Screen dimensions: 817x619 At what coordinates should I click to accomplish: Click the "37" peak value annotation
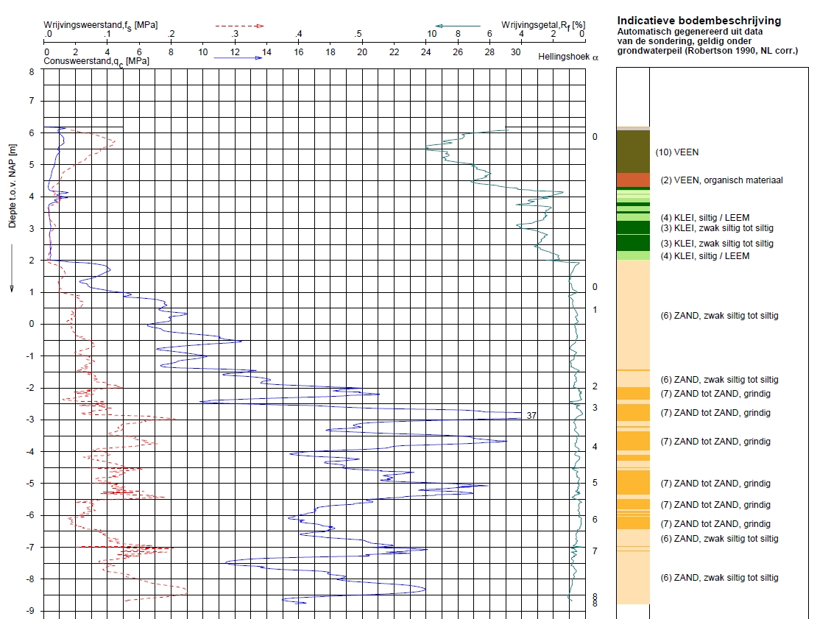point(531,416)
